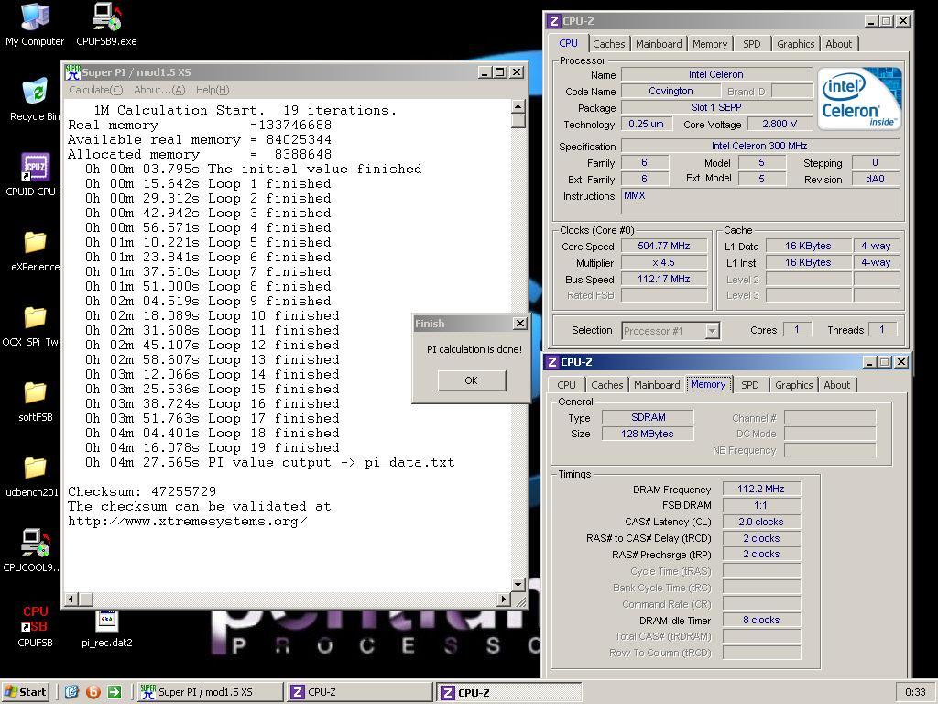The width and height of the screenshot is (938, 704).
Task: Click the memory Type SDRAM value
Action: coord(648,417)
